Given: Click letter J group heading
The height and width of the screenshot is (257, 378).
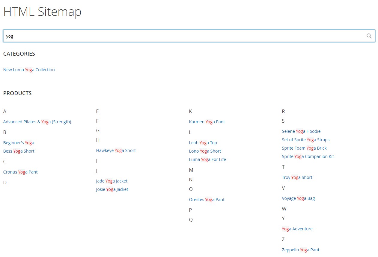Looking at the screenshot, I should pyautogui.click(x=97, y=171).
